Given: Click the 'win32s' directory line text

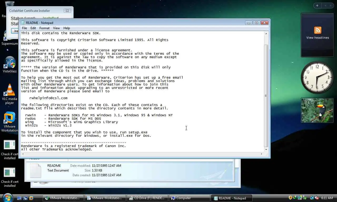Looking at the screenshot, I should pos(48,125).
